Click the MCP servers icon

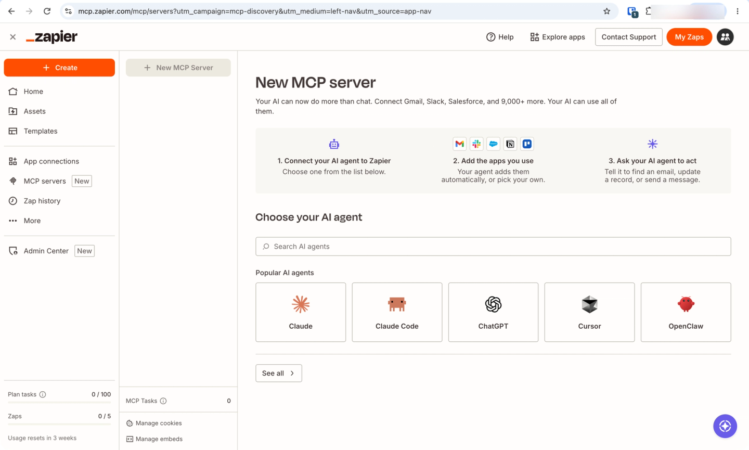[13, 181]
